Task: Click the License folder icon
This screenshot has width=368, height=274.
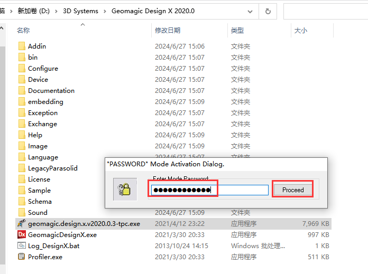Action: 22,179
